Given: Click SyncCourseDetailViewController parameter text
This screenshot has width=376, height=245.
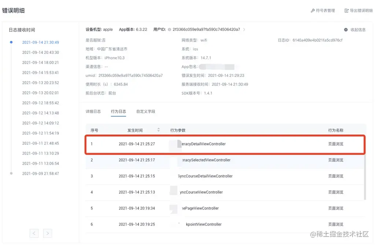Looking at the screenshot, I should pyautogui.click(x=205, y=176).
